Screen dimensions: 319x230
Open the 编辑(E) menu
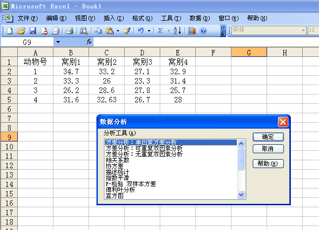(56, 18)
